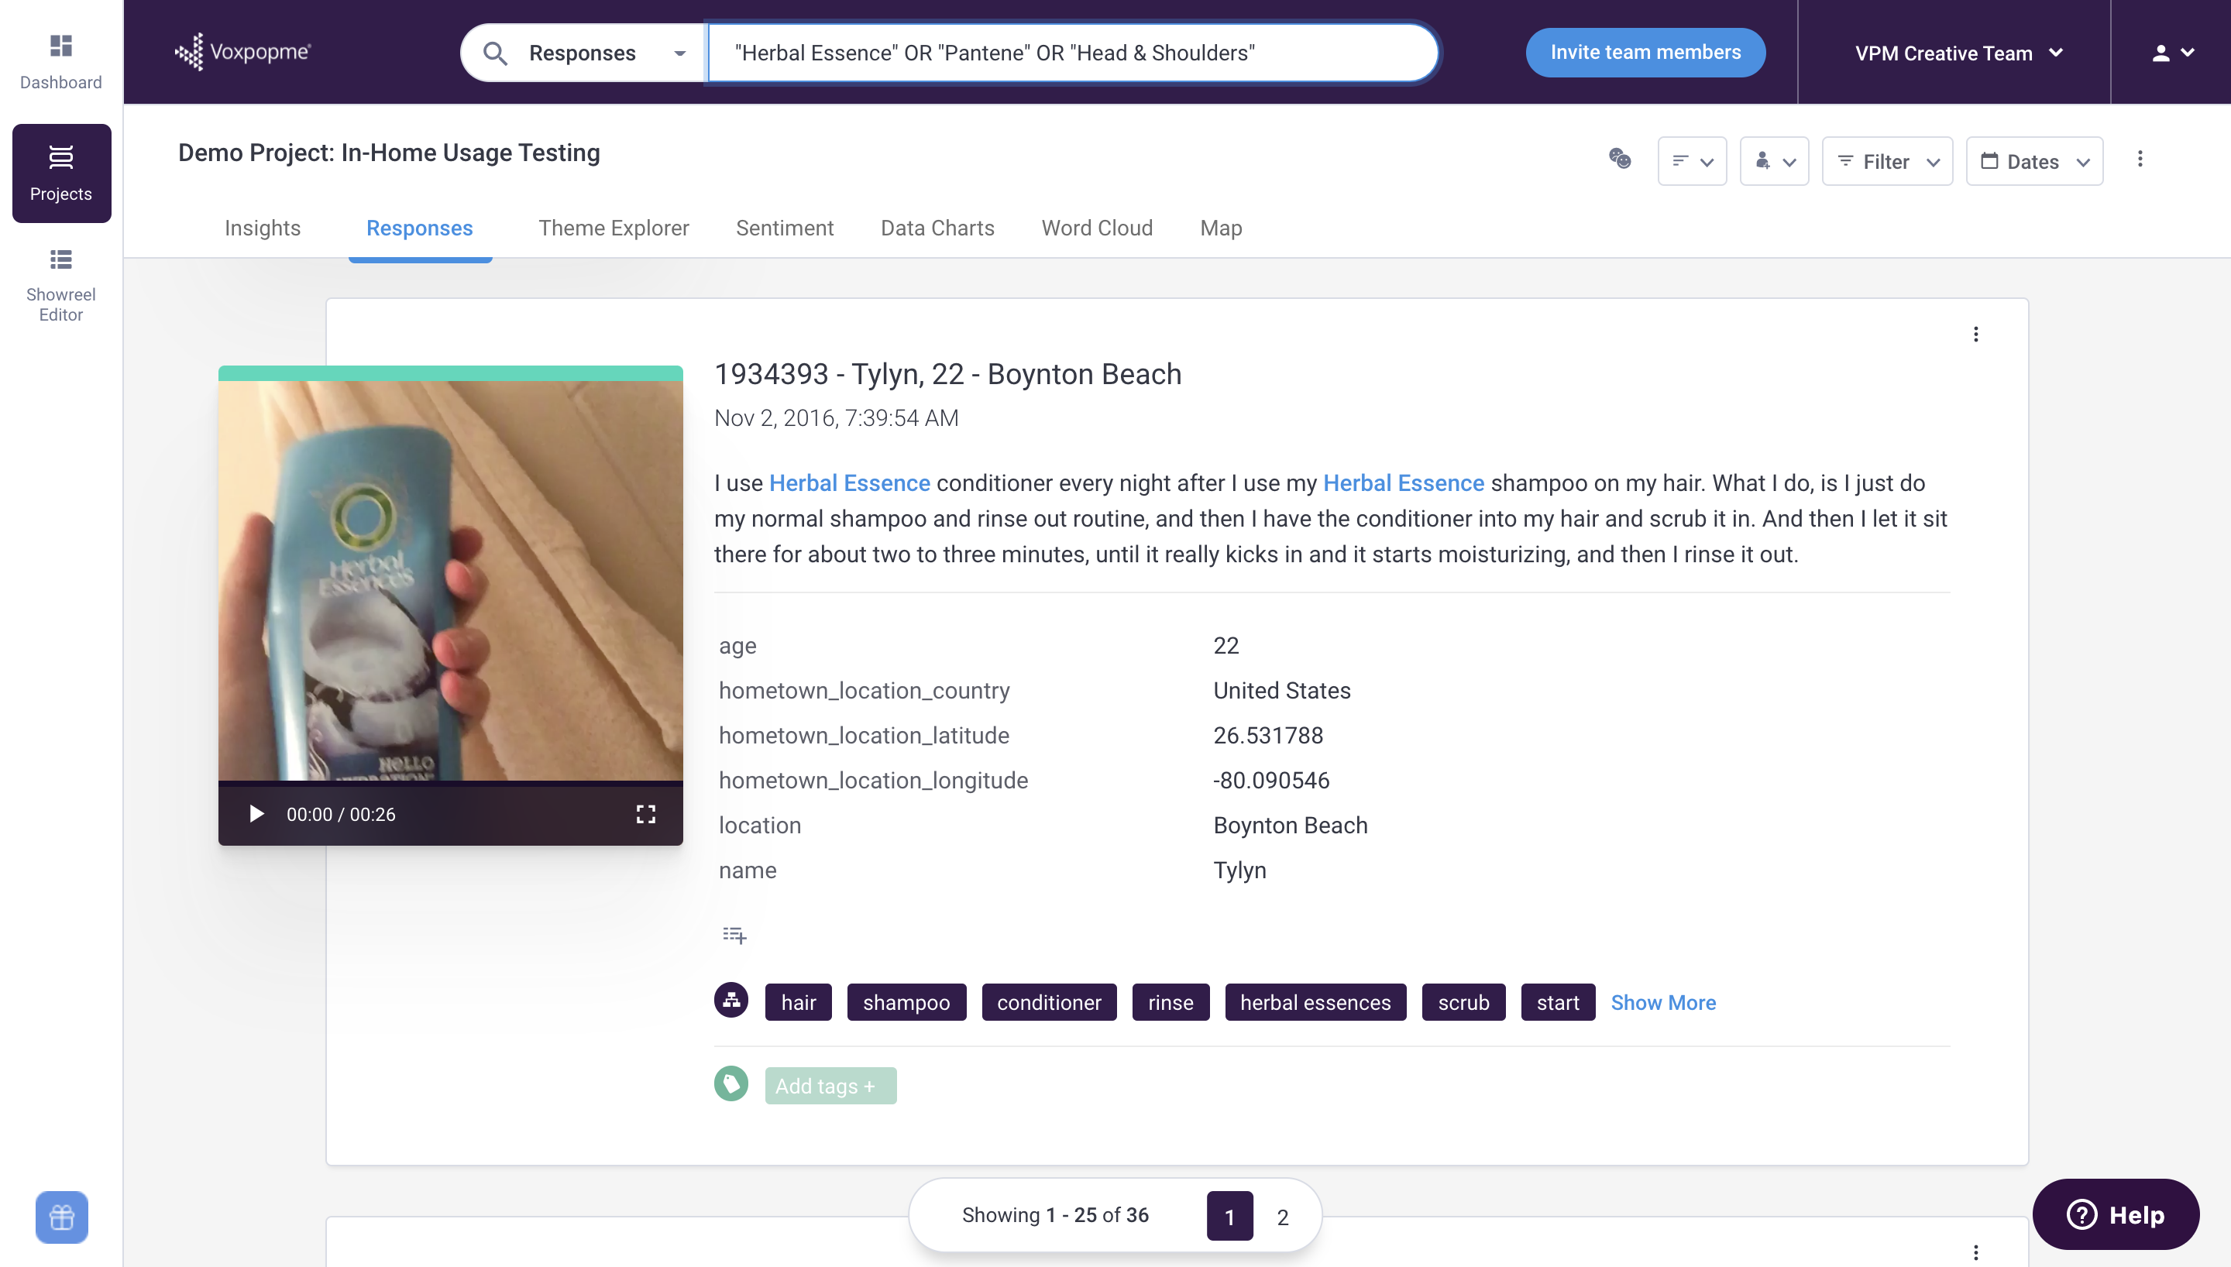Click the United States country value
The height and width of the screenshot is (1267, 2231).
click(x=1282, y=691)
